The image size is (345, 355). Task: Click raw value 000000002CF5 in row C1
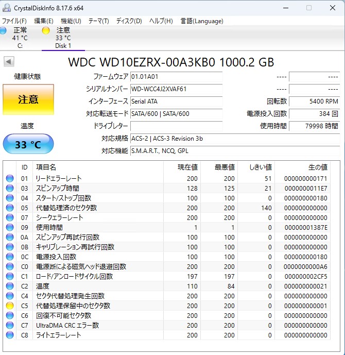(306, 277)
